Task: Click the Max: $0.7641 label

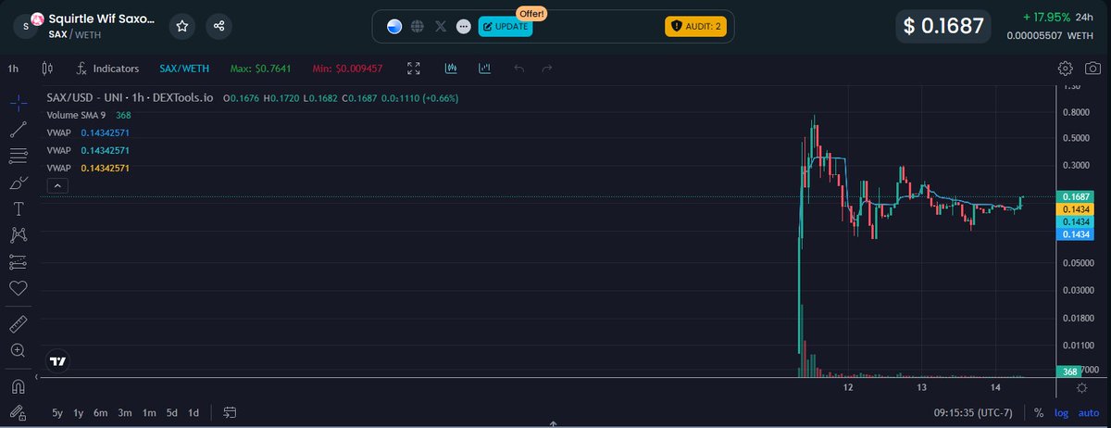Action: [x=263, y=69]
